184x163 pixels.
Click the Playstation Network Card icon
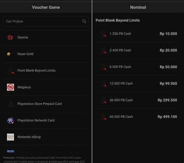pyautogui.click(x=10, y=120)
